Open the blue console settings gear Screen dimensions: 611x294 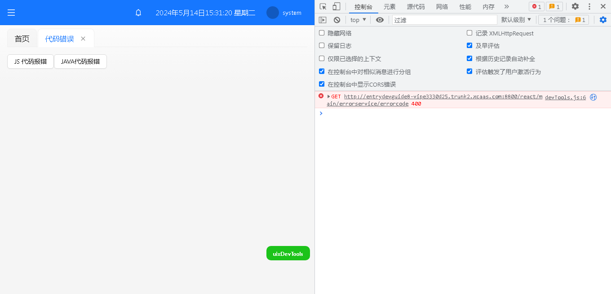tap(603, 20)
